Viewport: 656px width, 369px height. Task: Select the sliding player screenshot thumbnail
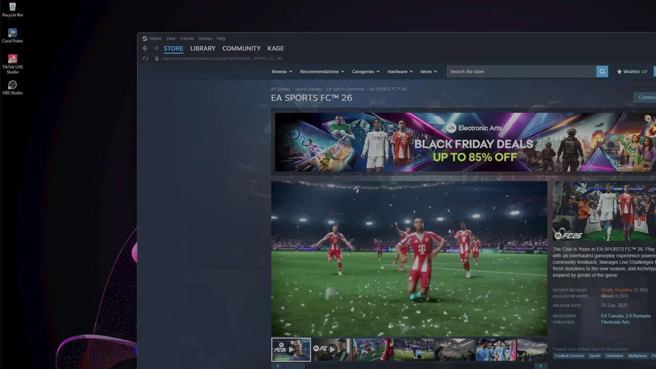(414, 350)
